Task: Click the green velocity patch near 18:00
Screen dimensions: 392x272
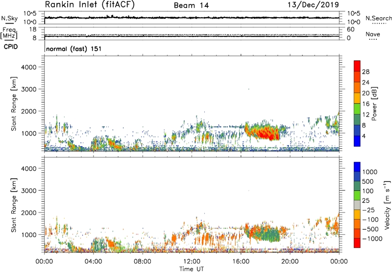Action: (x=270, y=234)
